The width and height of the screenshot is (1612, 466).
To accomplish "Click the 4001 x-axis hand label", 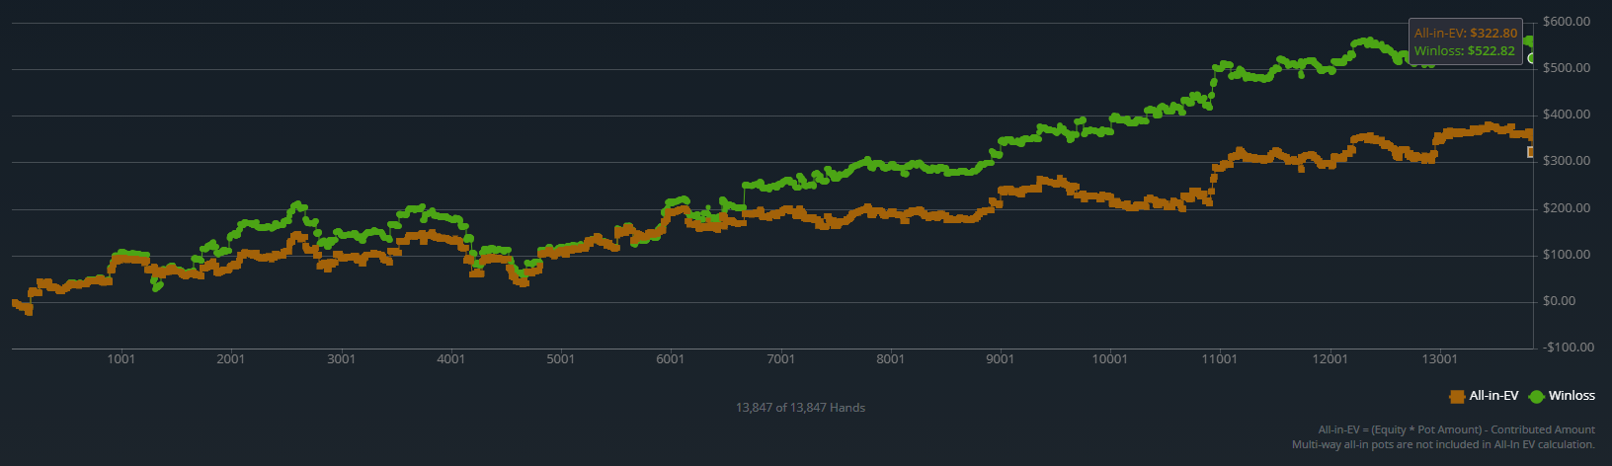I will coord(450,359).
